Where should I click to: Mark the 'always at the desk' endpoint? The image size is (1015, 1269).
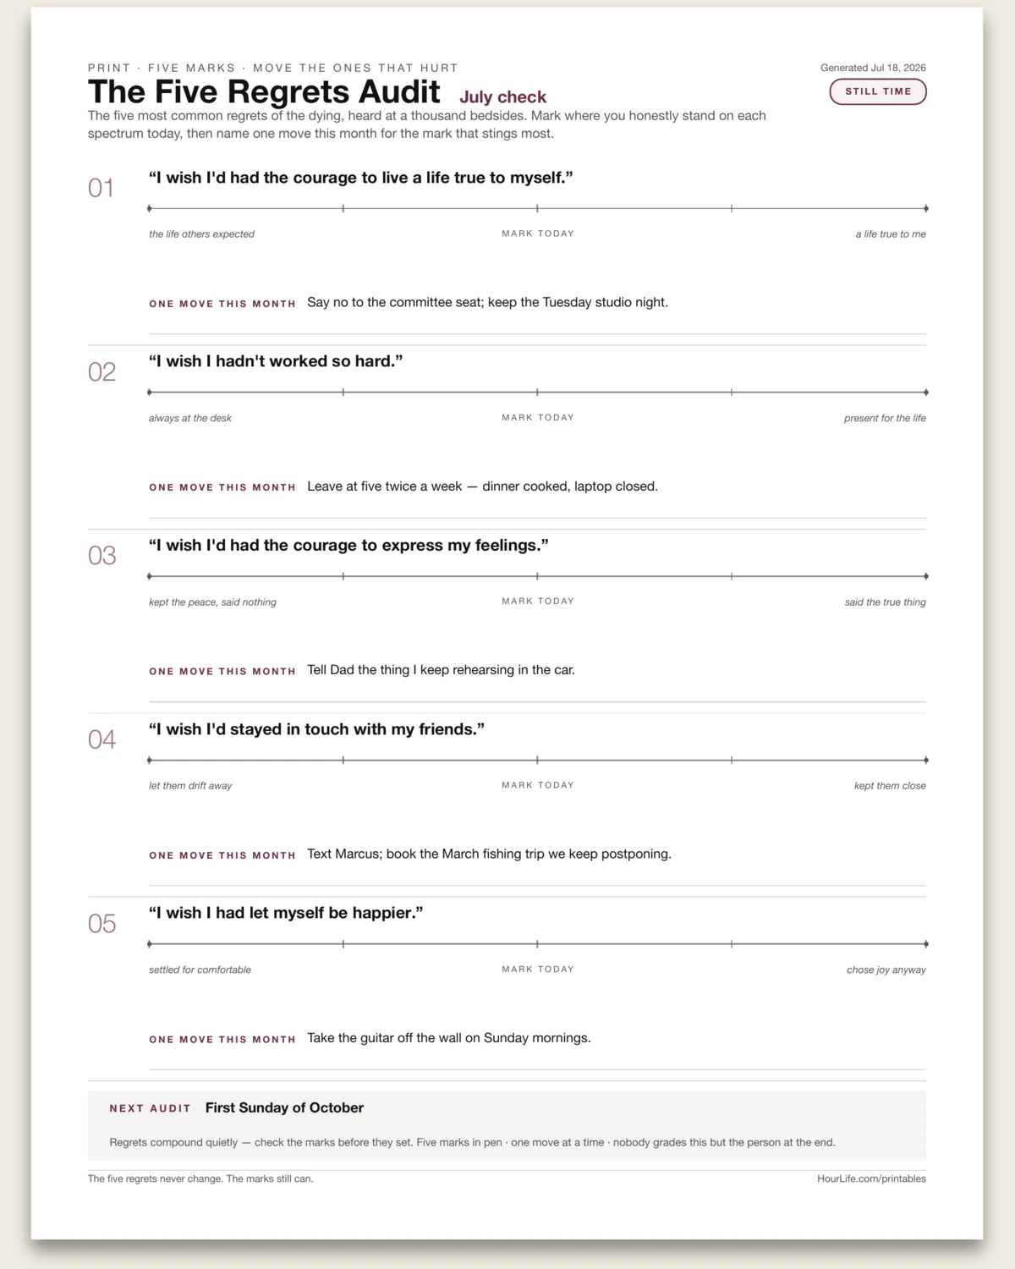150,393
